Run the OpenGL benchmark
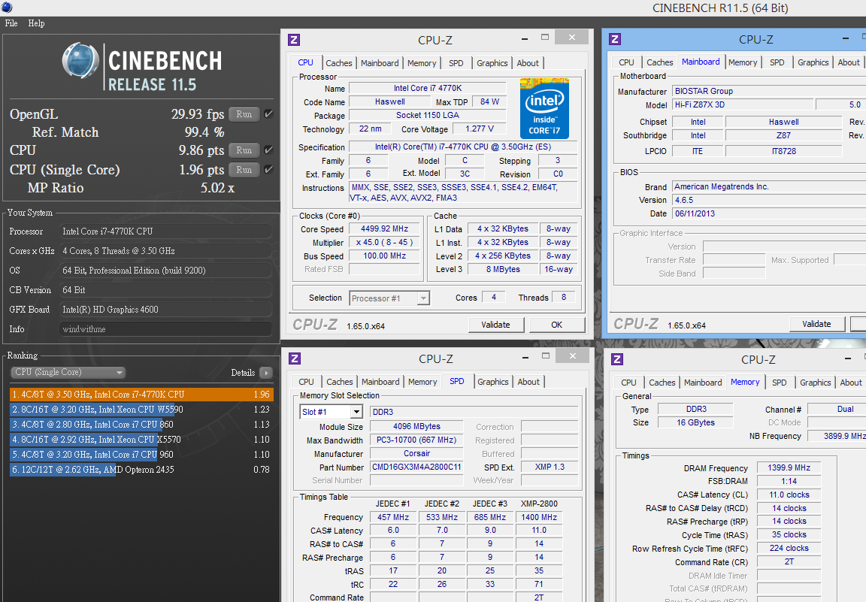This screenshot has height=602, width=866. click(244, 114)
